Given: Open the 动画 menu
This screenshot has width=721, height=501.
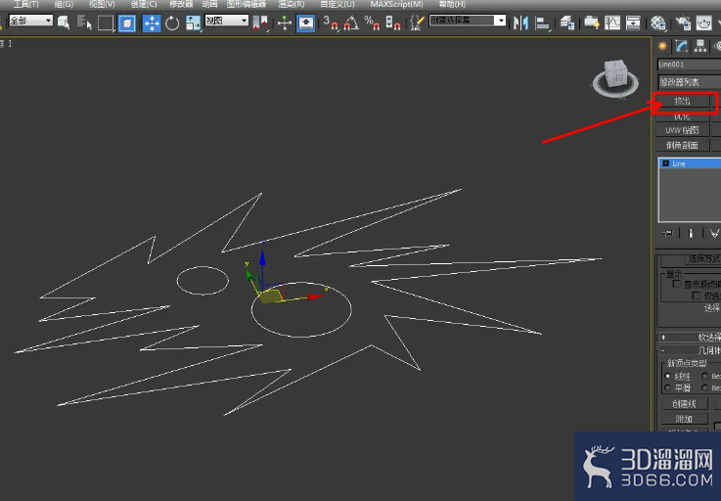Looking at the screenshot, I should click(x=209, y=4).
